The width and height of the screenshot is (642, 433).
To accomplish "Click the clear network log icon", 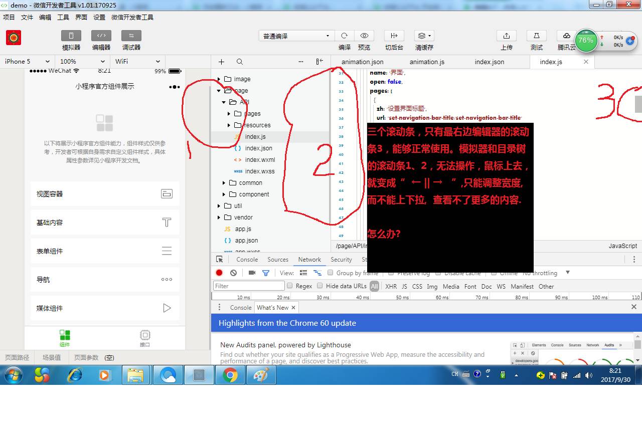I will [x=233, y=273].
